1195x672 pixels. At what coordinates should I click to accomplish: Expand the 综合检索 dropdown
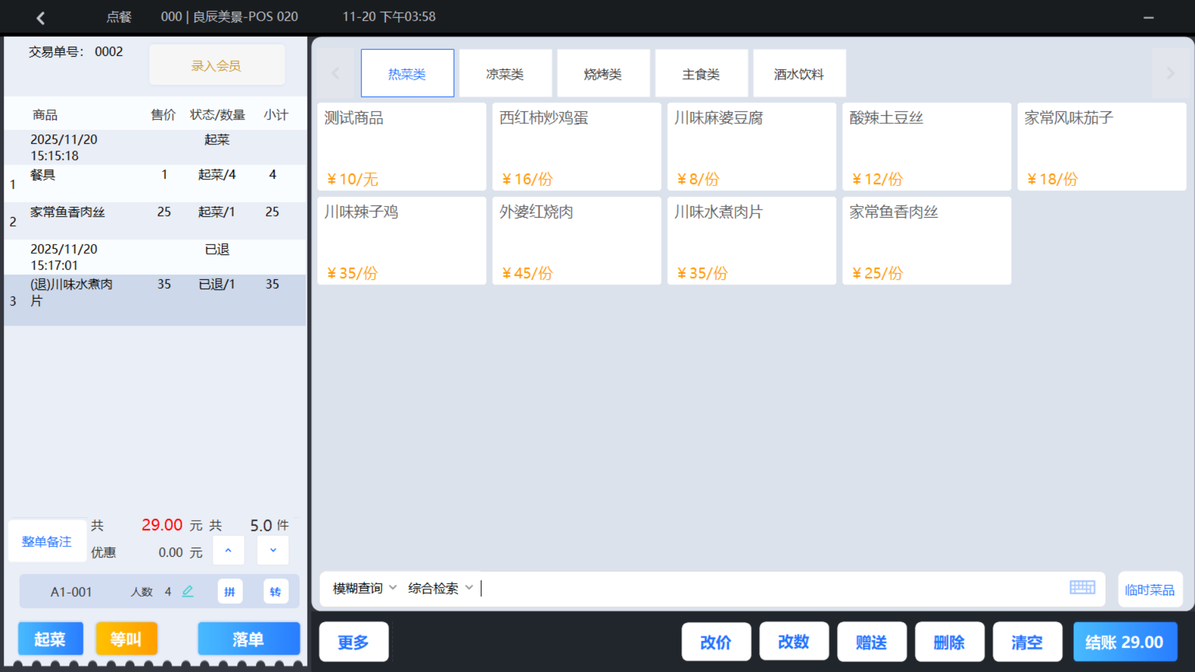(440, 588)
